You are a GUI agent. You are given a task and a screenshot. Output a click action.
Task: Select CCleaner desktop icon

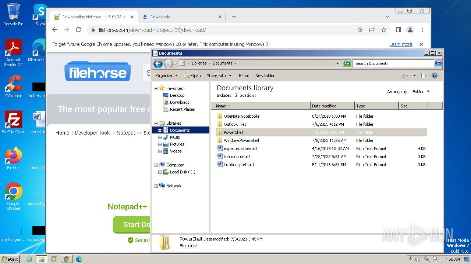(x=13, y=87)
